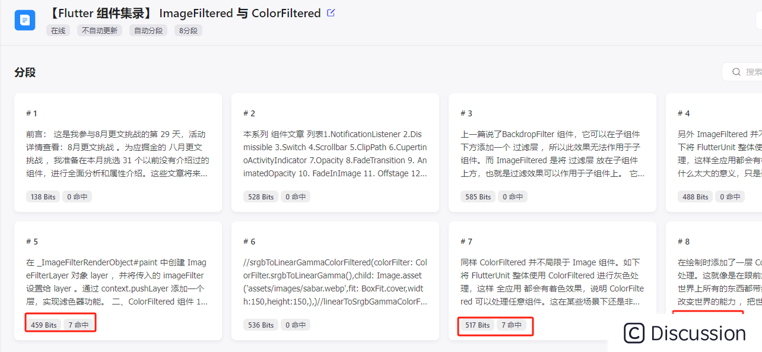Click the 488 Bits badge
The image size is (762, 352).
pos(694,196)
